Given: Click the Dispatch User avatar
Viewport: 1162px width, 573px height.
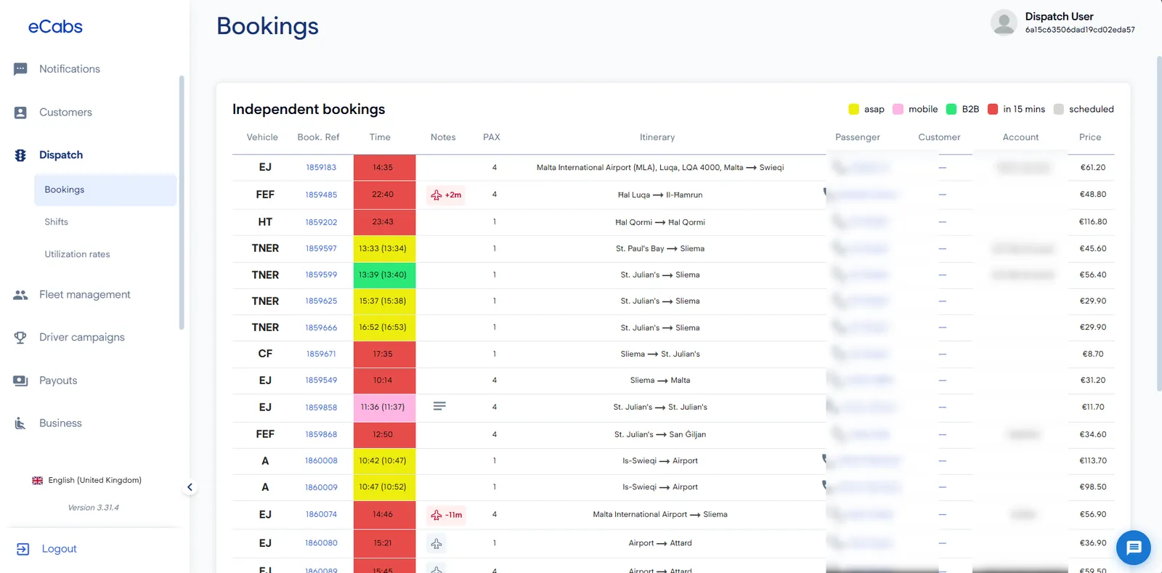Looking at the screenshot, I should 1004,23.
